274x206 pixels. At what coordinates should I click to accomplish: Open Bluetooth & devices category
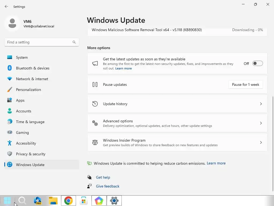click(x=41, y=68)
